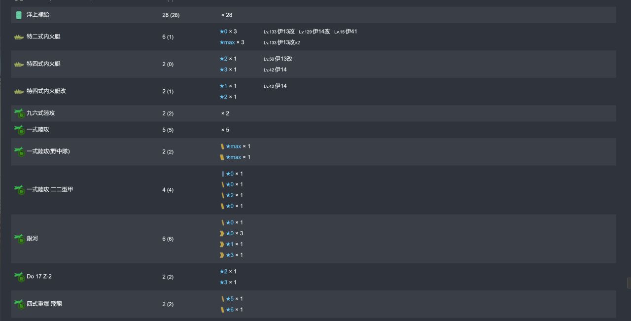Viewport: 631px width, 321px height.
Task: Click the ★max × 3 entry for 特二式内火艇
Action: pos(232,42)
